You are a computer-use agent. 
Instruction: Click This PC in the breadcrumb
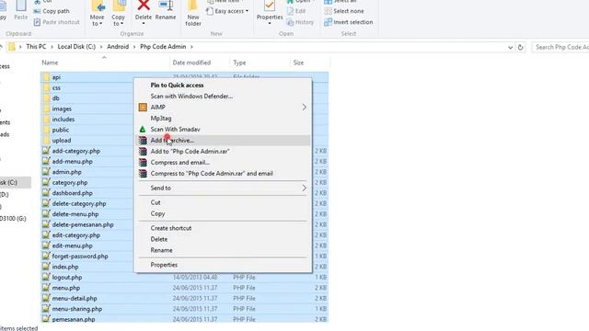point(36,47)
